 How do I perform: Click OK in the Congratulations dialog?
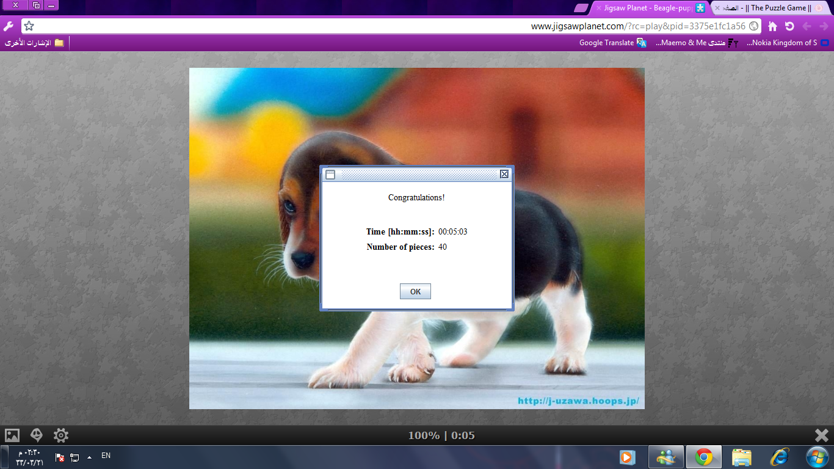[x=415, y=291]
